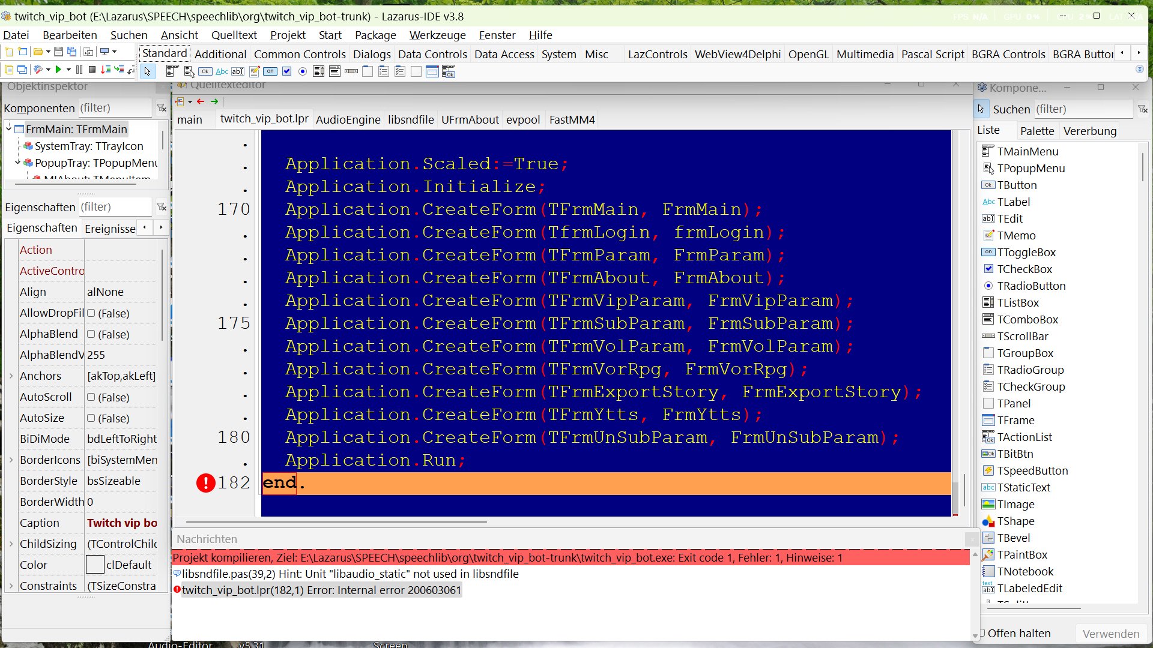Screen dimensions: 1153x648
Task: Expand the Anchors property node
Action: (x=11, y=376)
